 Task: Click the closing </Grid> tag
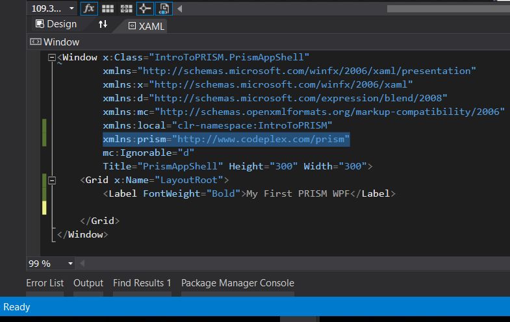point(100,221)
